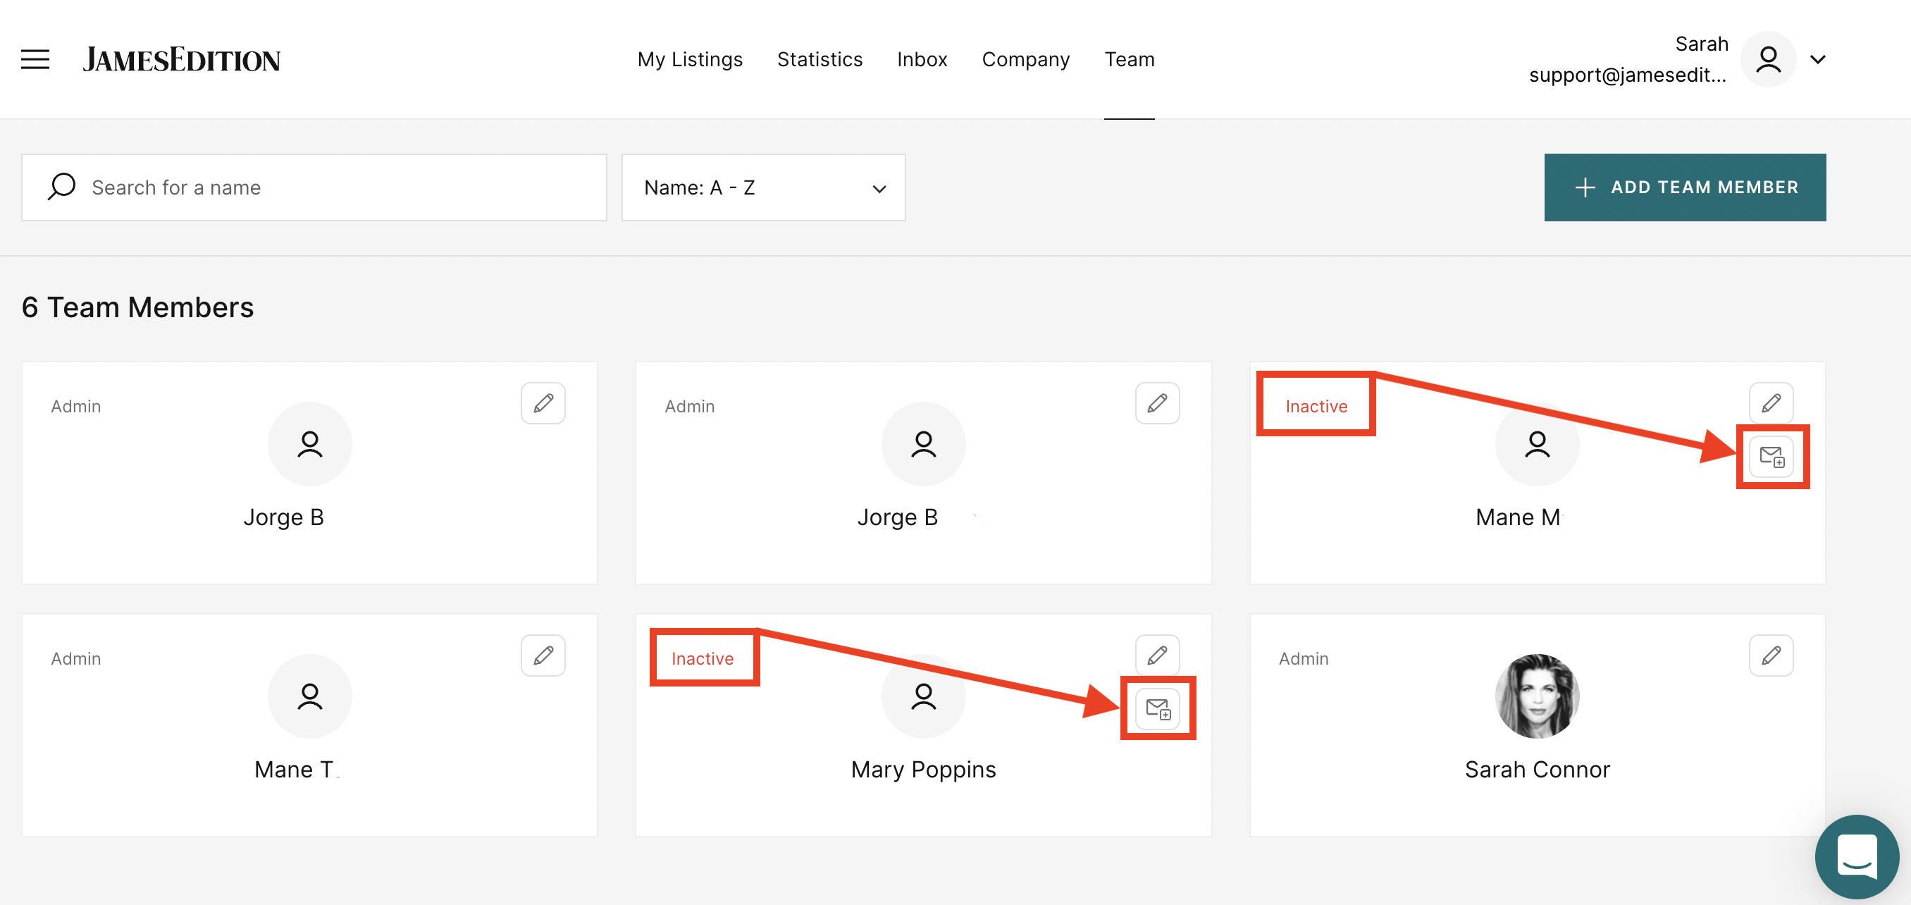1911x905 pixels.
Task: Resend invitation email to Mary Poppins
Action: [1158, 708]
